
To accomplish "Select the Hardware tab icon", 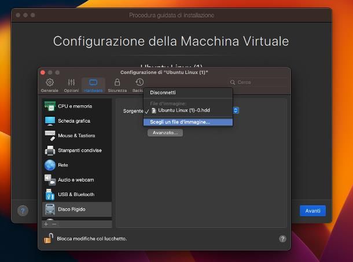I will pos(93,85).
